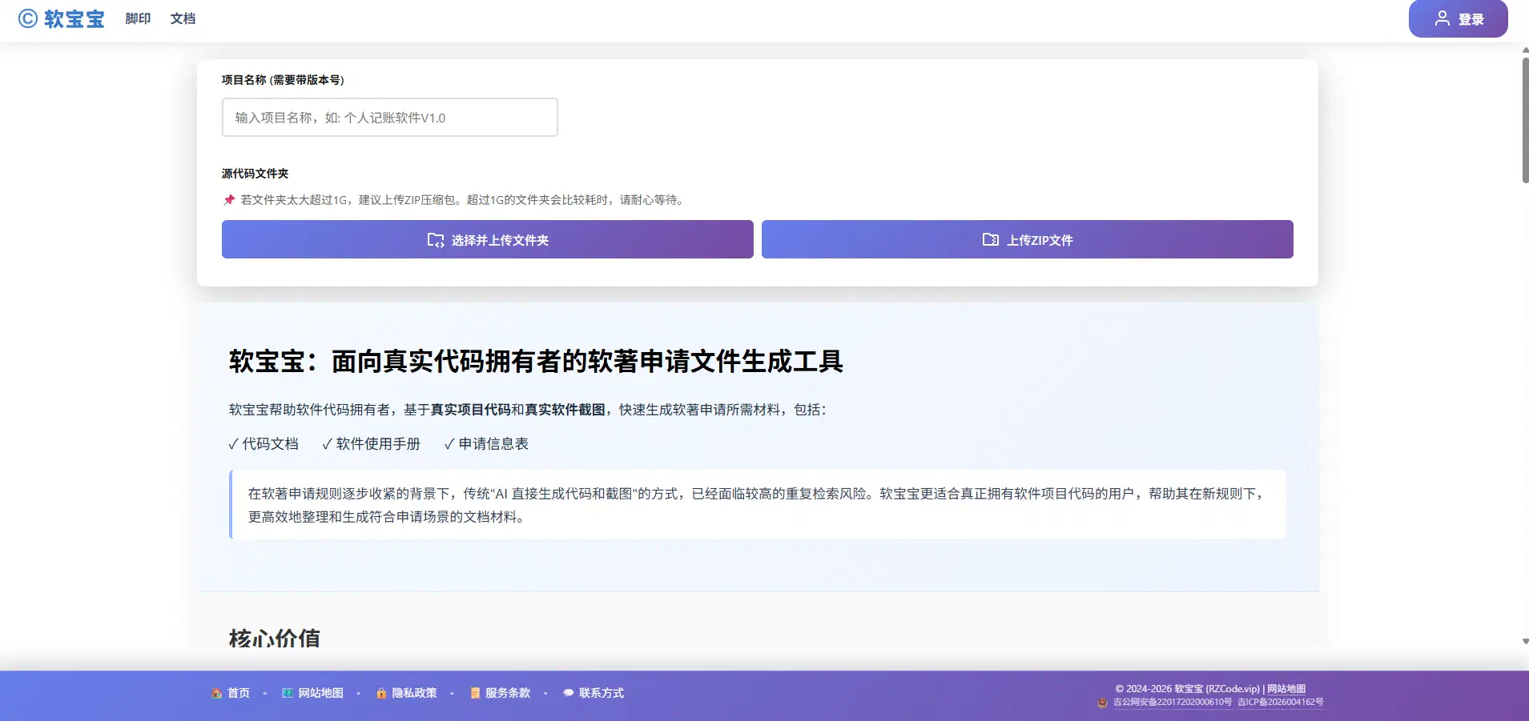The image size is (1529, 721).
Task: Click the ✓ 代码文档 item
Action: [264, 444]
